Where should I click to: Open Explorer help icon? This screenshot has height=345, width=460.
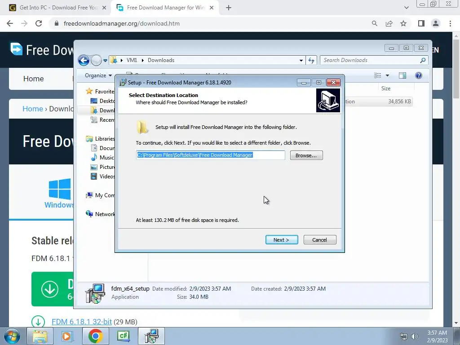[x=419, y=75]
